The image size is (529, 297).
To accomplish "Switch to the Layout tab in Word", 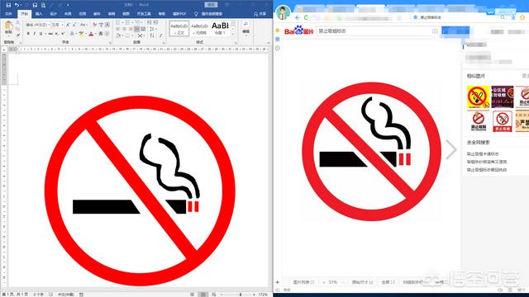I will [68, 14].
